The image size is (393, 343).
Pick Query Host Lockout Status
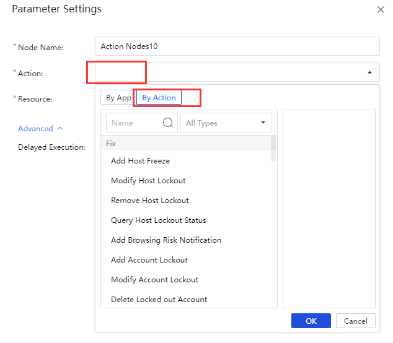click(158, 220)
